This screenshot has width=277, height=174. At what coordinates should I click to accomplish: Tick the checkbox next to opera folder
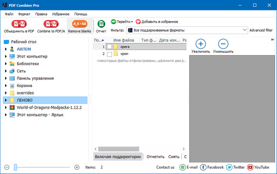(x=110, y=47)
